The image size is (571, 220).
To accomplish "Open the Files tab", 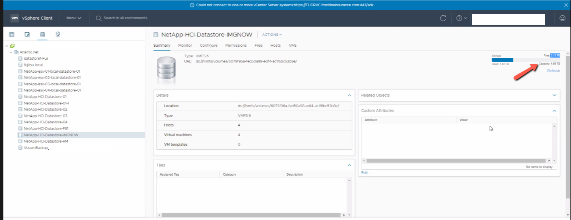I will (x=258, y=46).
